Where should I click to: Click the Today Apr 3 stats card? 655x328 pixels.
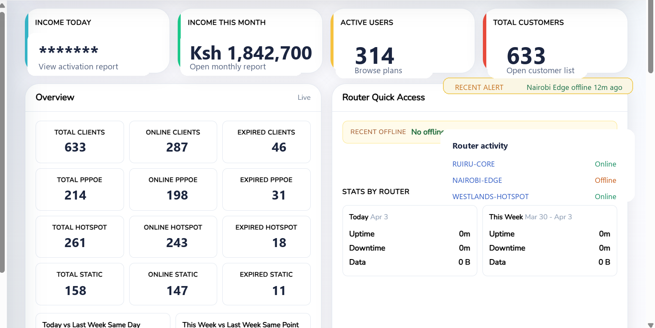410,241
